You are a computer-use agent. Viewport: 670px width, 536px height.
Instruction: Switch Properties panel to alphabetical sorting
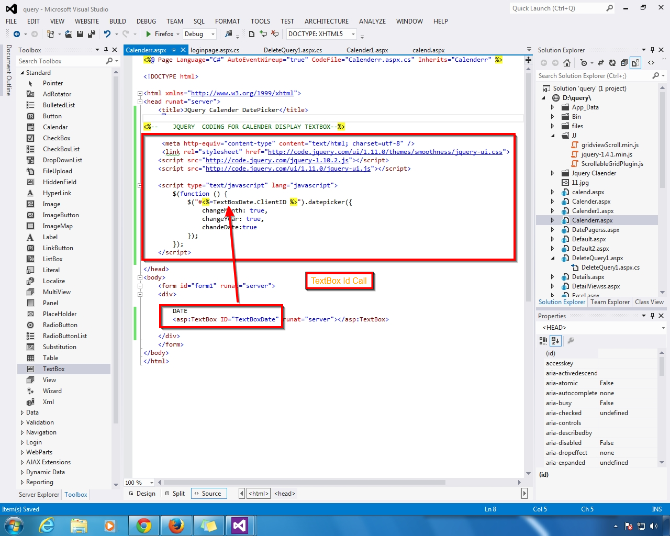(555, 341)
